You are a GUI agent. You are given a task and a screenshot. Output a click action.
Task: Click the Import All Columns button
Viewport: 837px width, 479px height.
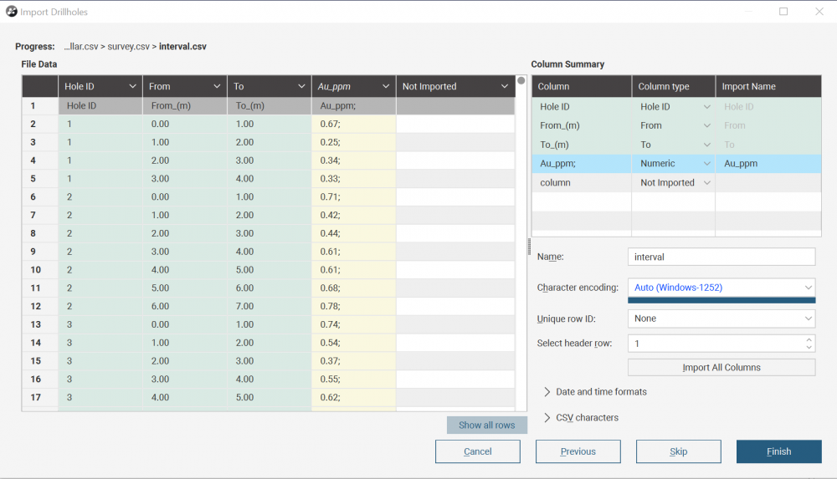coord(721,368)
